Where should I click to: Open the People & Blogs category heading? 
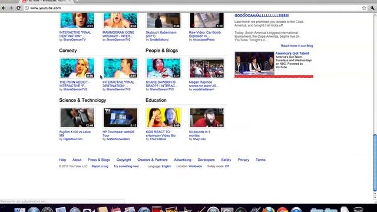[161, 51]
